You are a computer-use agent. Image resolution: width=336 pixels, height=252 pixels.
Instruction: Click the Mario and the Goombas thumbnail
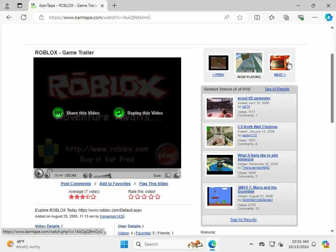220,196
